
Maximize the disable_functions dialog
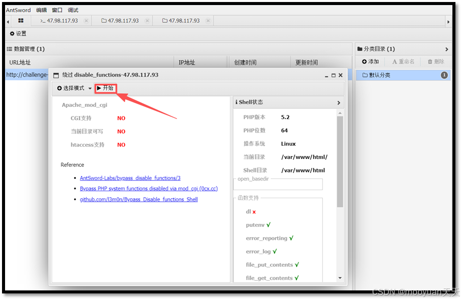(334, 75)
